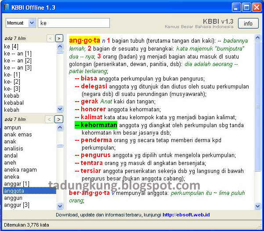Select 'ke- [3]' entry
The width and height of the screenshot is (264, 231).
coord(12,89)
